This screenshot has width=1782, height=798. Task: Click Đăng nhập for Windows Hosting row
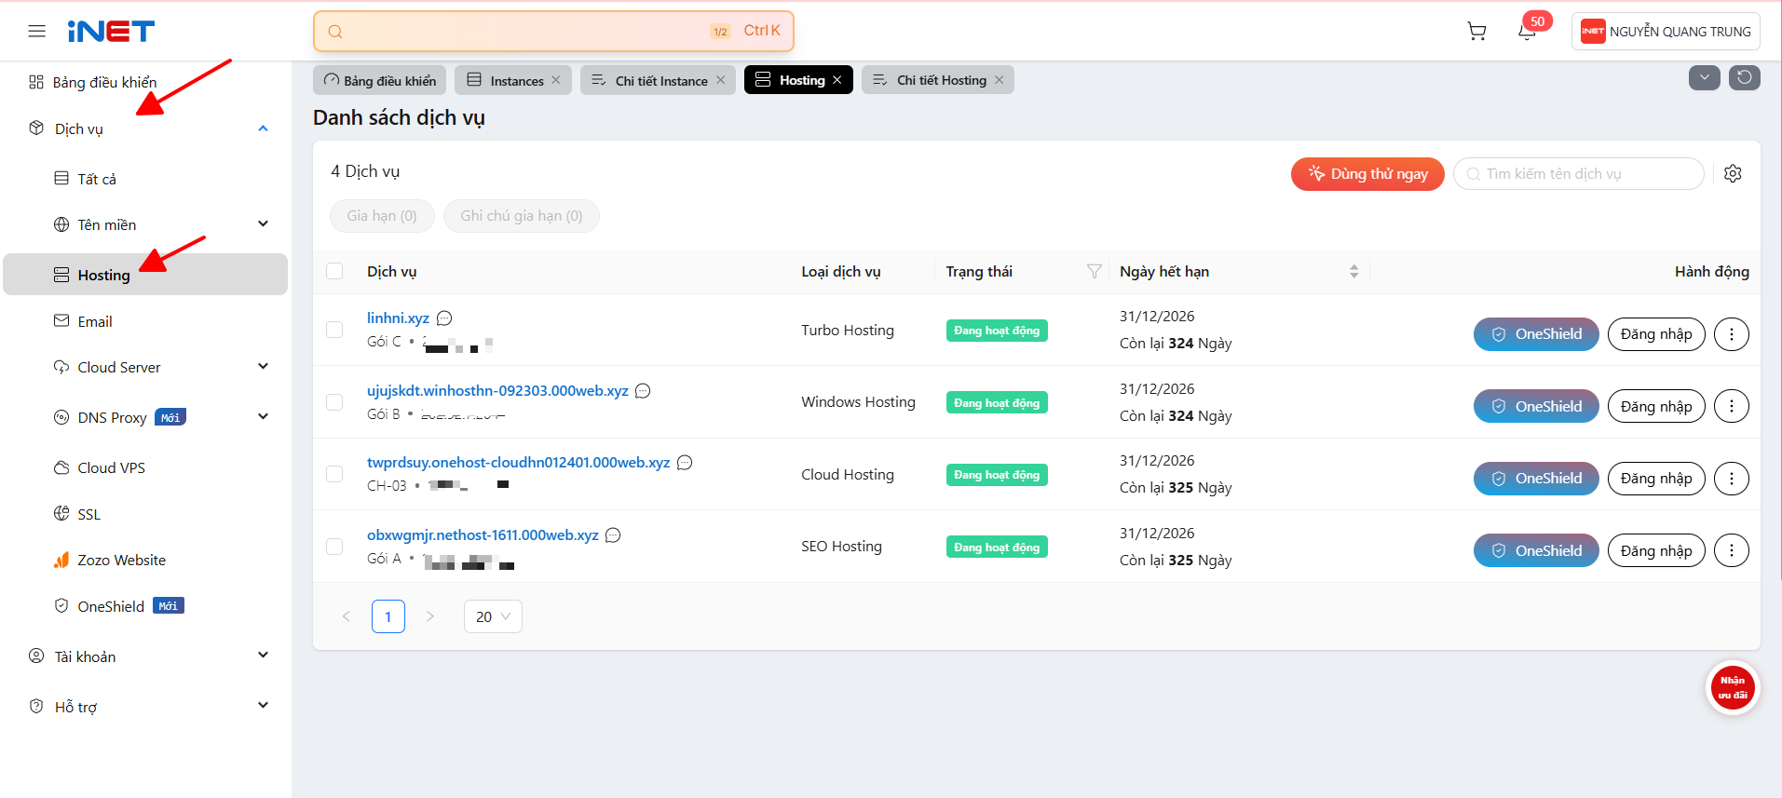[x=1656, y=406]
